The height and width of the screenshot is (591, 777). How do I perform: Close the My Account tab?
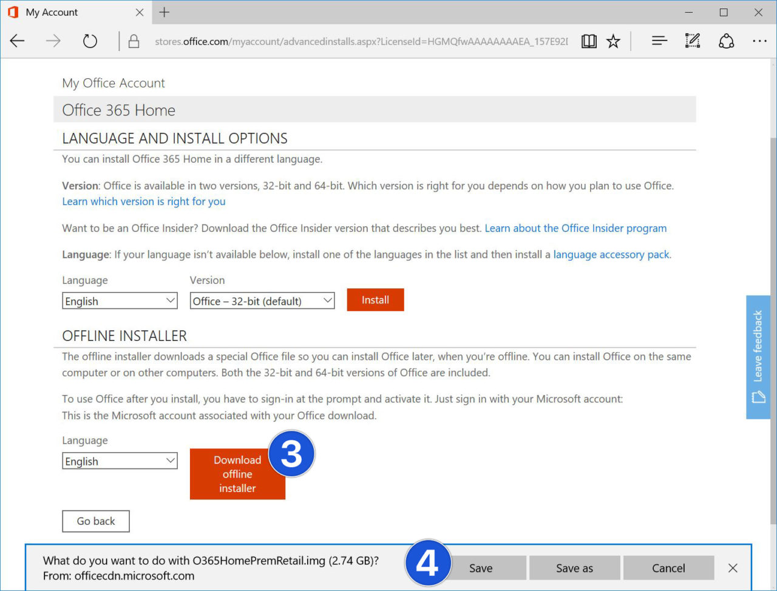[x=140, y=12]
